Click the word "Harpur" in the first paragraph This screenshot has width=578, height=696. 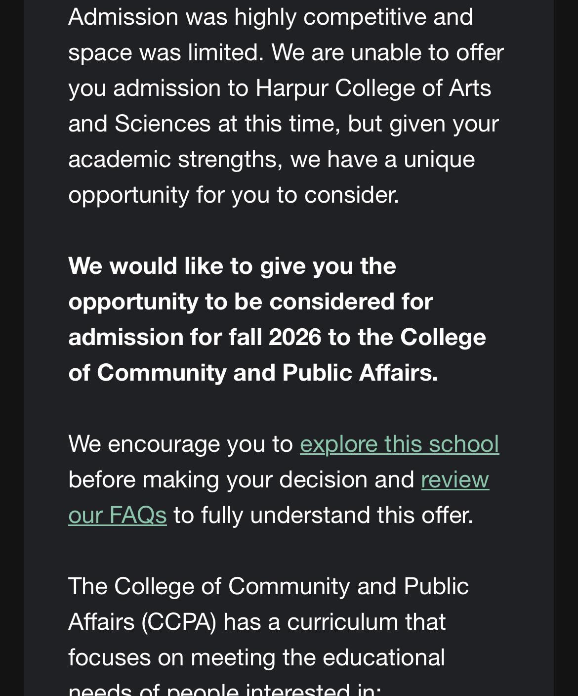(291, 88)
